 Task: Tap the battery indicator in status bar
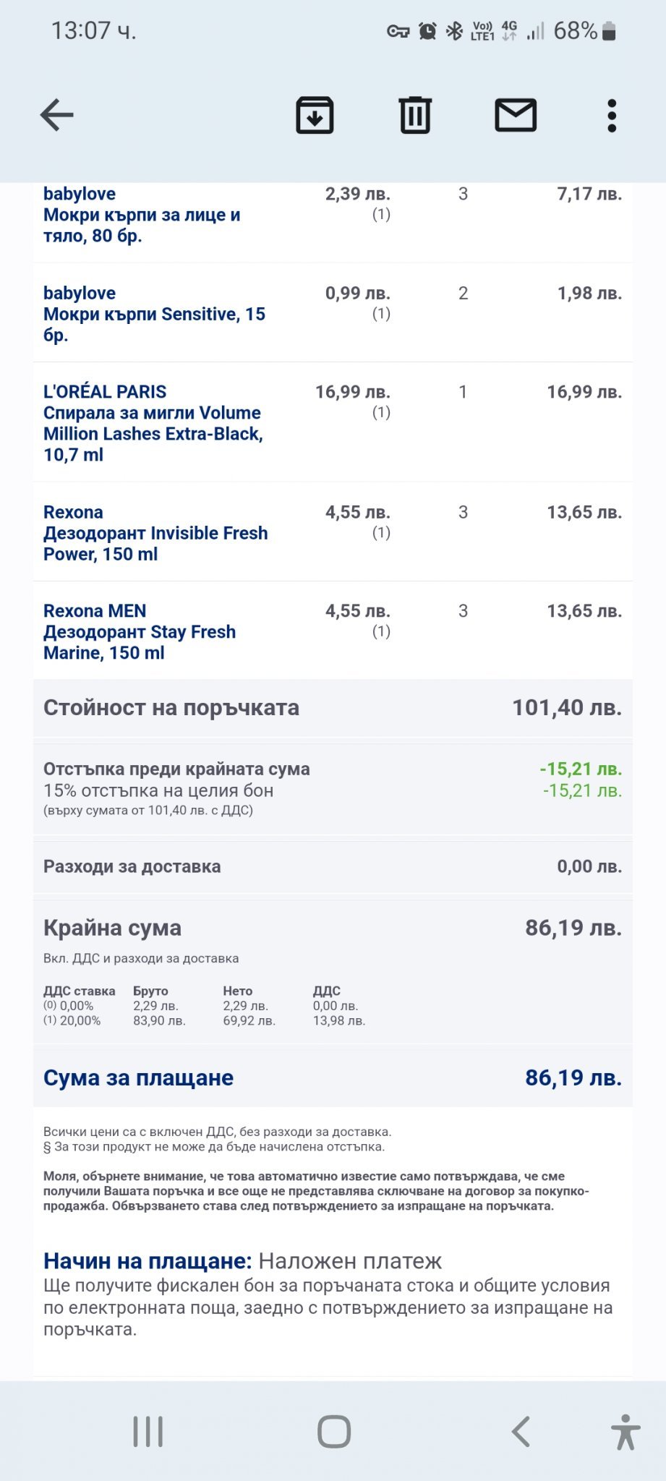[x=609, y=31]
